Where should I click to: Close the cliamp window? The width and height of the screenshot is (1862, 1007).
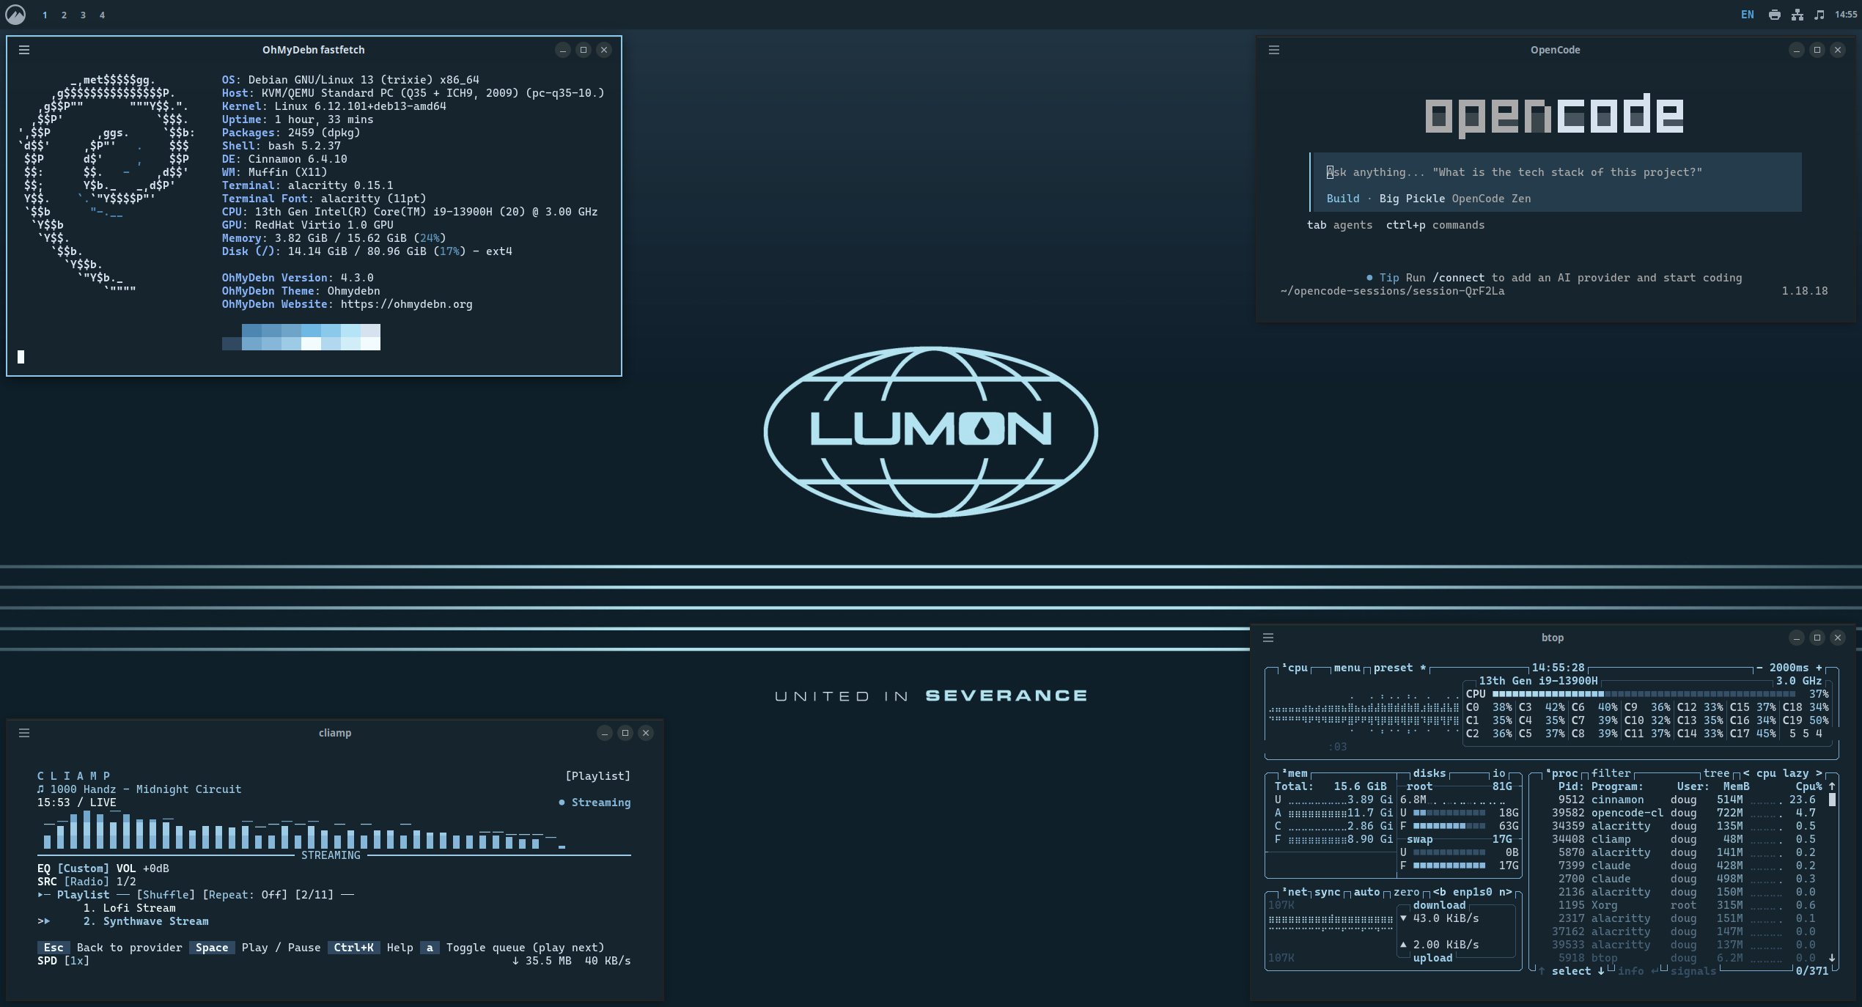[x=646, y=733]
